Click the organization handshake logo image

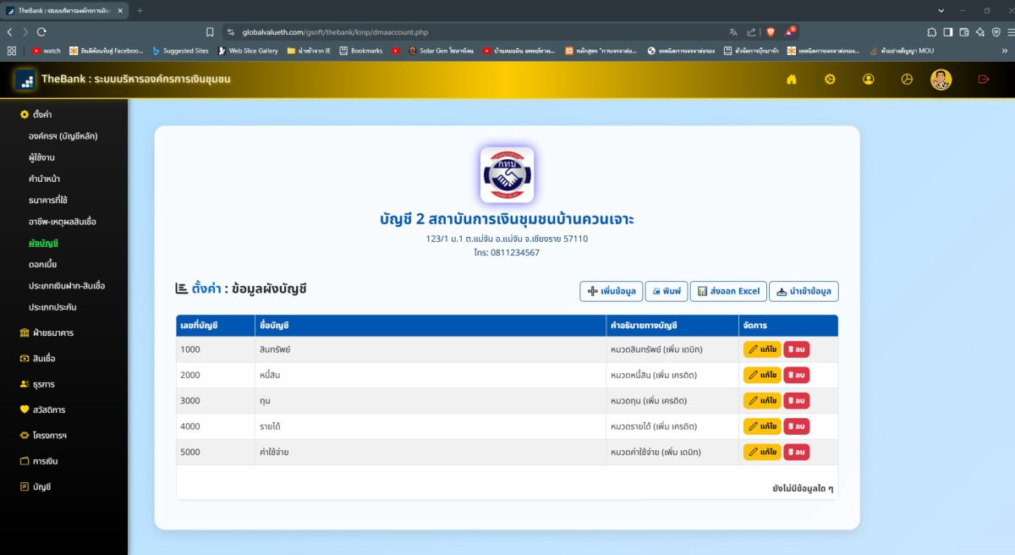[x=507, y=175]
